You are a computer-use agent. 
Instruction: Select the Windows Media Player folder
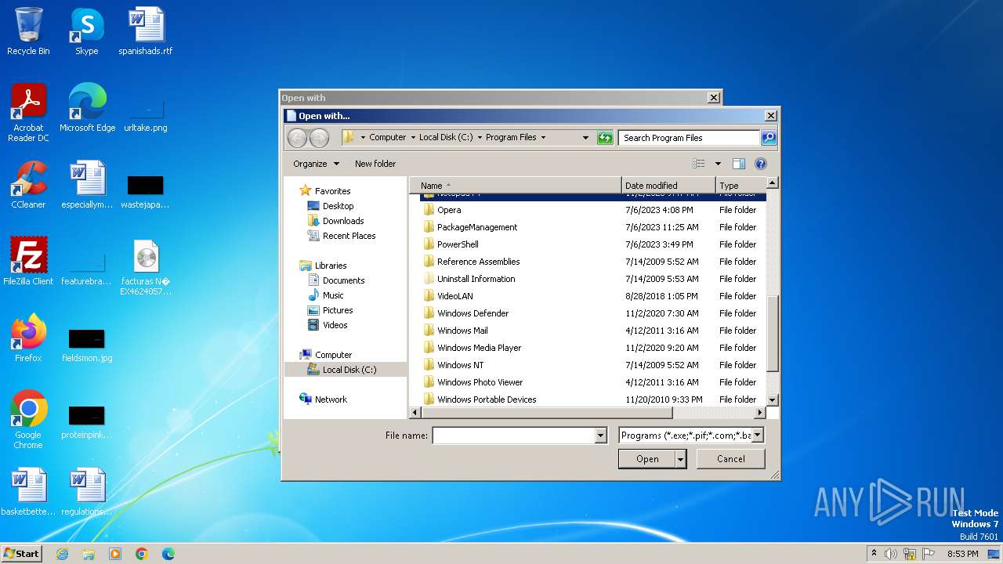(x=479, y=348)
